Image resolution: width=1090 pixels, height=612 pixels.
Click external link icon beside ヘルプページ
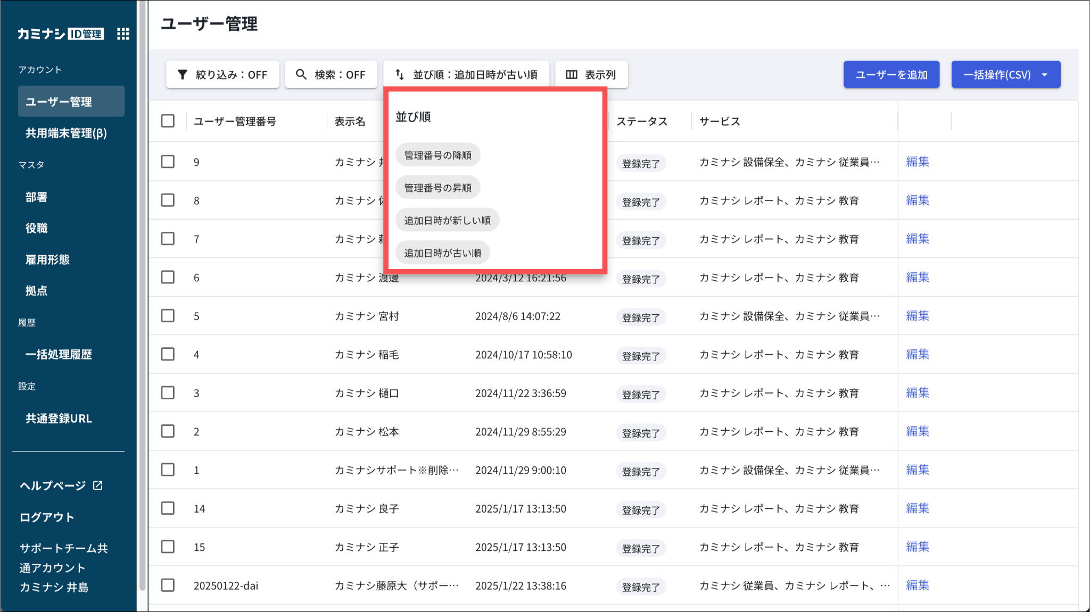98,485
